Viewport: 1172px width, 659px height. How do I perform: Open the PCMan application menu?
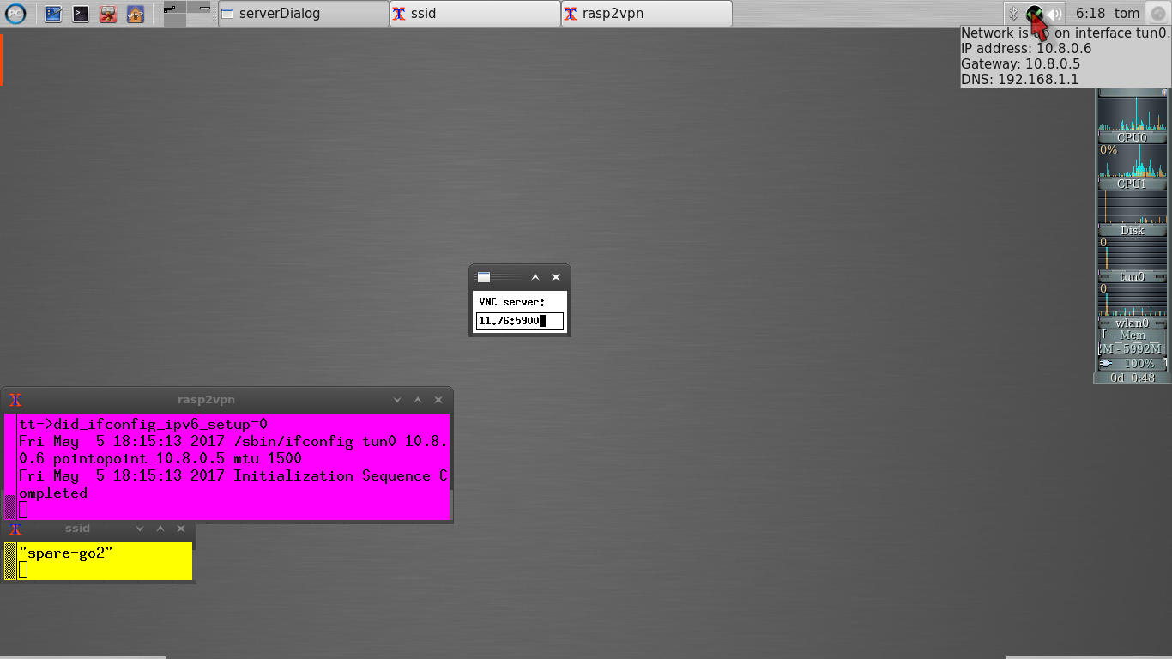[15, 13]
